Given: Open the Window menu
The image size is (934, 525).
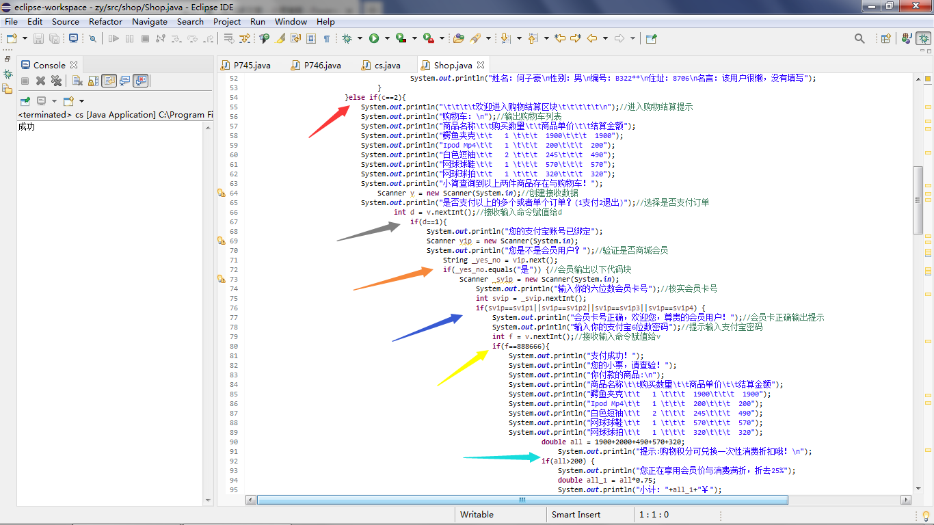Looking at the screenshot, I should coord(291,21).
